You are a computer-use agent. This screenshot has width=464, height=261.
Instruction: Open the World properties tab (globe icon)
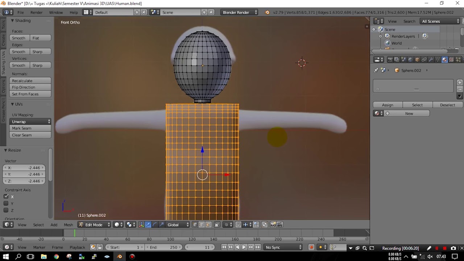coord(410,59)
